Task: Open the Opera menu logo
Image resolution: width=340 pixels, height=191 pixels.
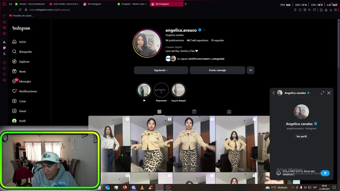Action: point(4,4)
